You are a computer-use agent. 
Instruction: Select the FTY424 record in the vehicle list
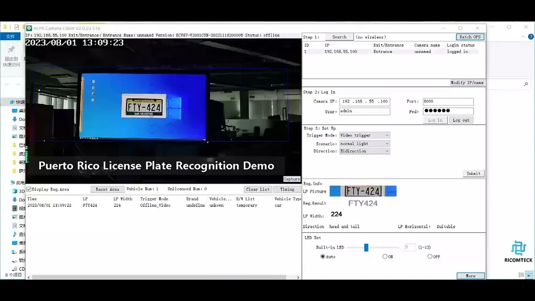tap(163, 206)
